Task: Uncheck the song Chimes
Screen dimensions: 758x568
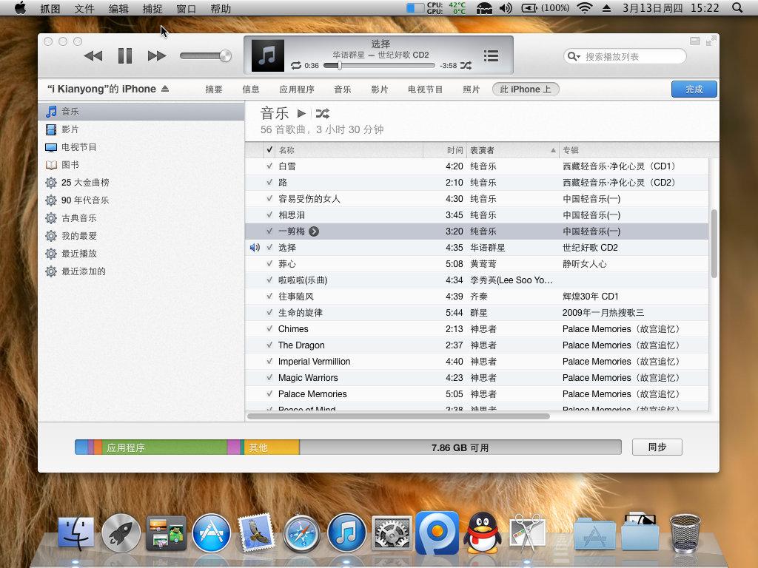Action: pyautogui.click(x=269, y=329)
